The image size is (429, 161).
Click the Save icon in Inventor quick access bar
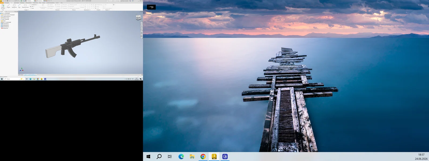(8, 1)
